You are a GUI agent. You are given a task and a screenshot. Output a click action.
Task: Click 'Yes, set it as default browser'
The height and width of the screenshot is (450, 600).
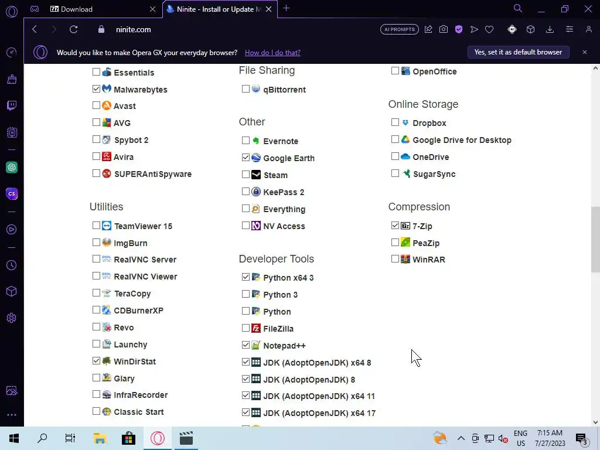point(518,52)
